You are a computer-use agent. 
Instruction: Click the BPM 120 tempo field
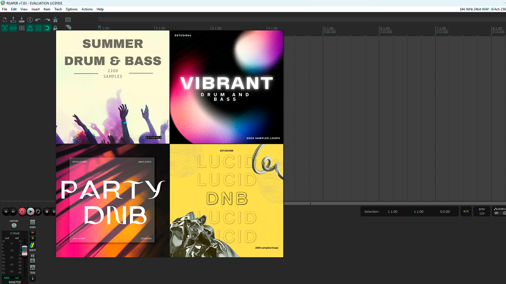482,212
